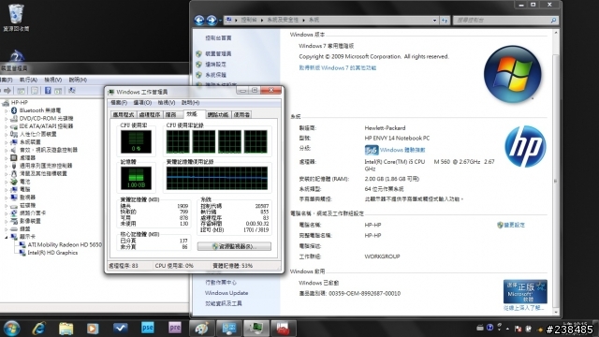This screenshot has height=337, width=599.
Task: Open 系統保護 link in System sidebar
Action: pyautogui.click(x=216, y=75)
